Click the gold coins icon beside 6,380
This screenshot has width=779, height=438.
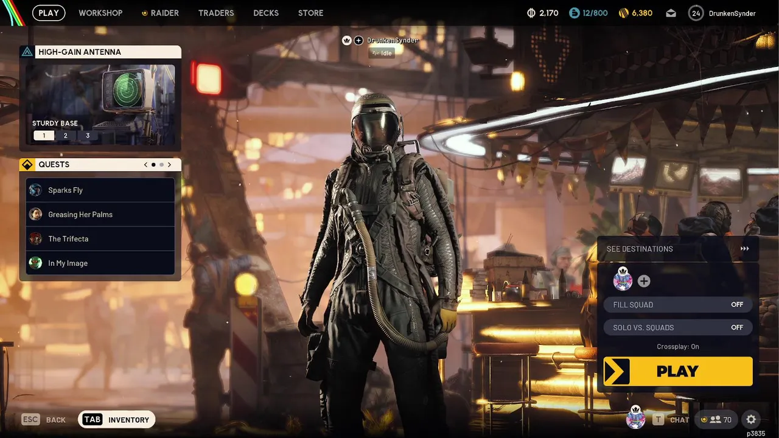[x=623, y=13]
